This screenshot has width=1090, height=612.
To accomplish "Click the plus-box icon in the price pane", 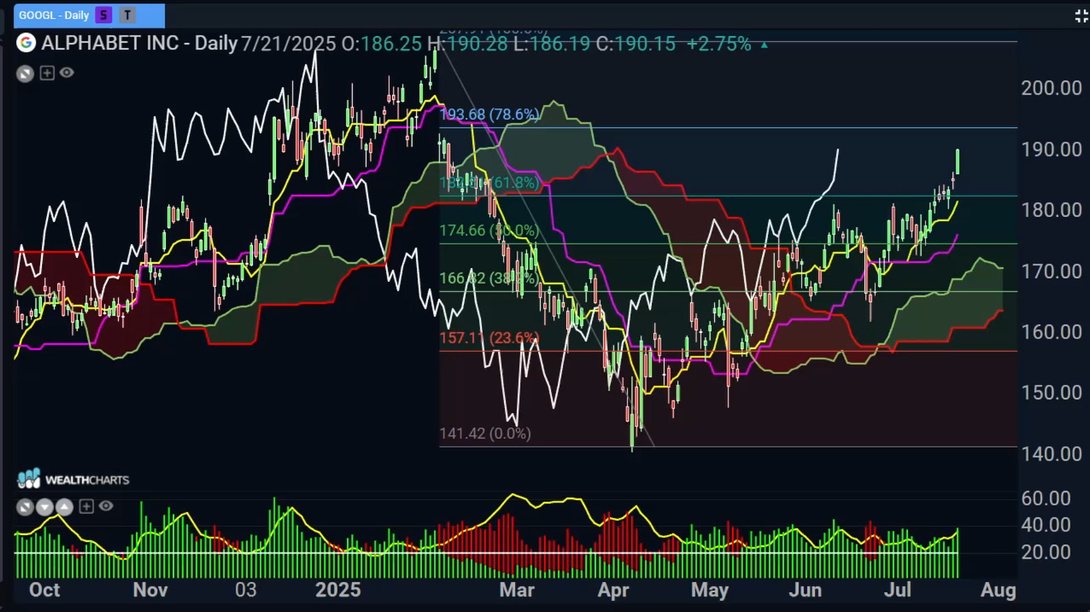I will pos(47,72).
